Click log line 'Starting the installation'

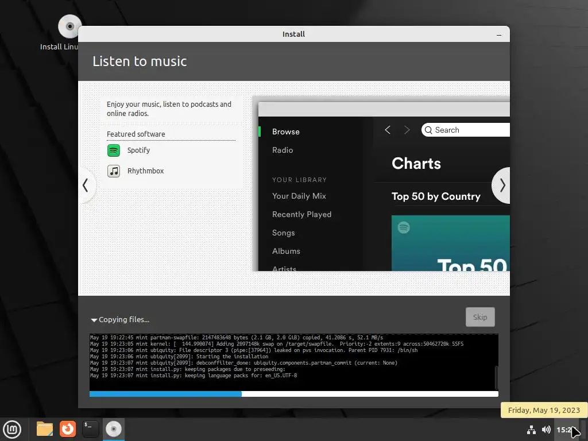tap(179, 356)
